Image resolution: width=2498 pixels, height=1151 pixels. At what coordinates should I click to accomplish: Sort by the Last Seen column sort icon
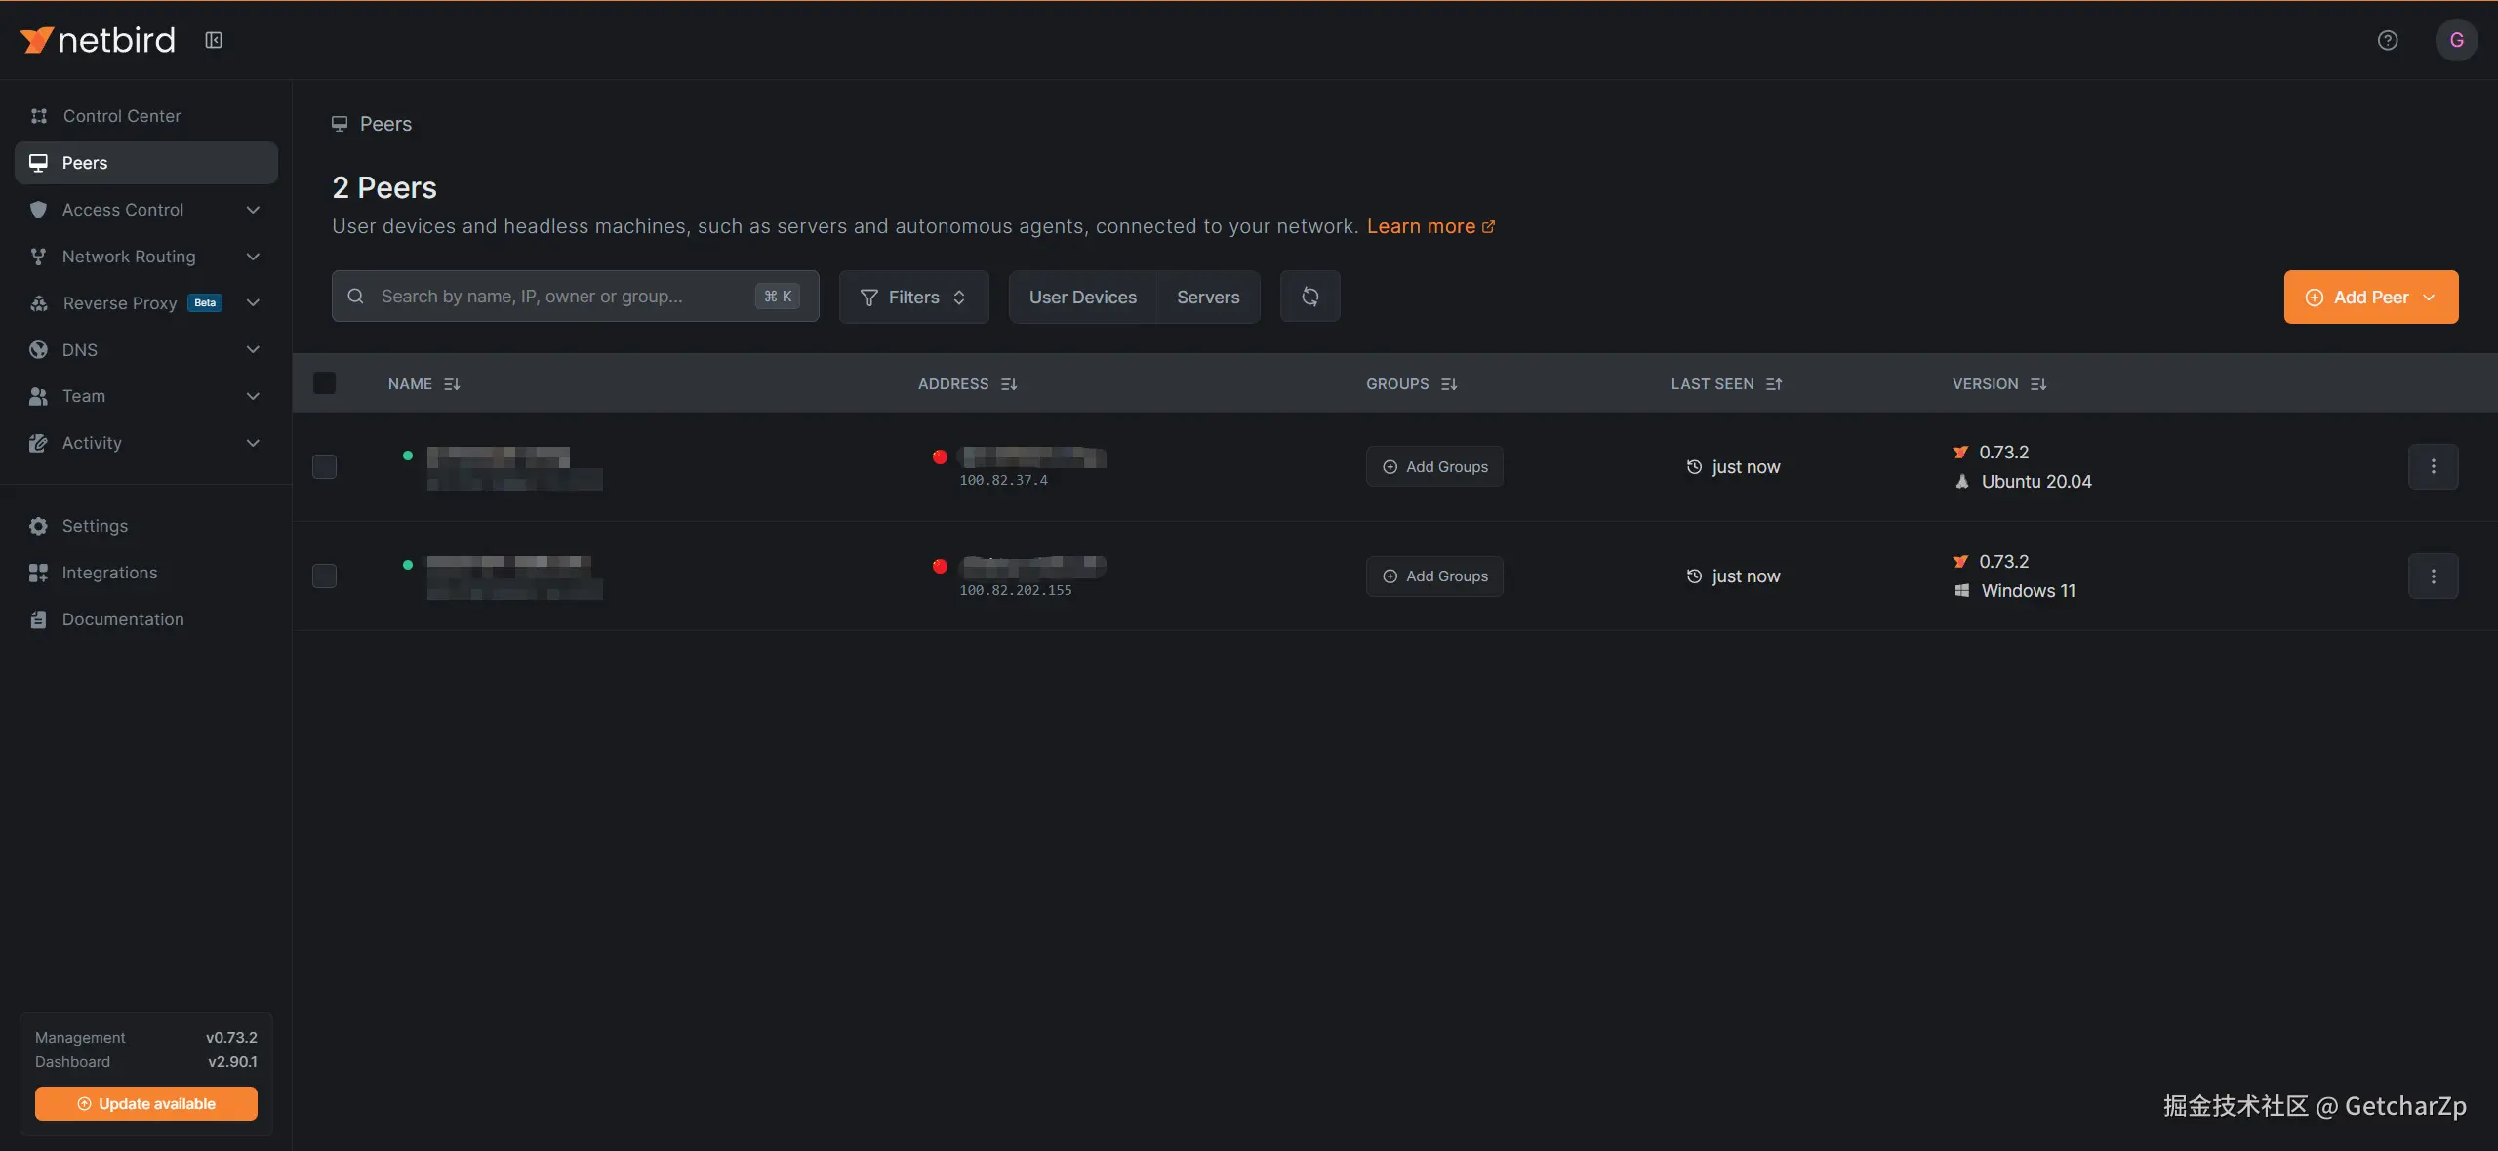pos(1774,384)
